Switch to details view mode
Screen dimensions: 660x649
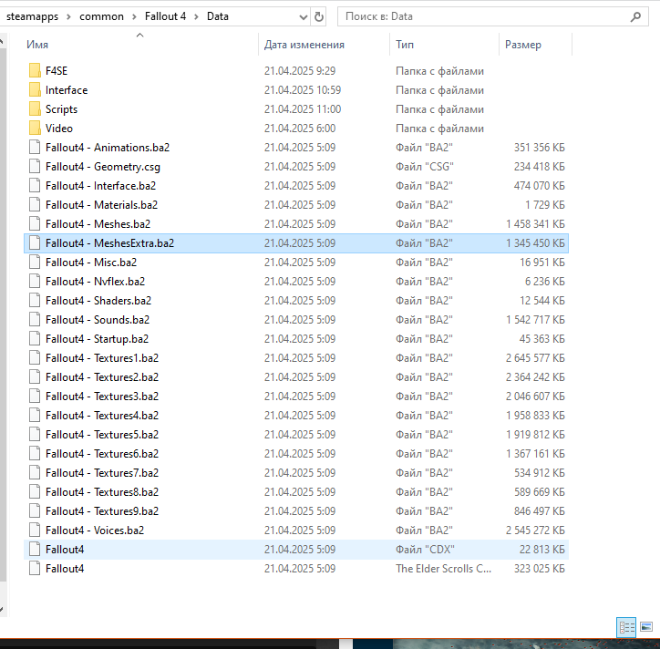click(626, 627)
